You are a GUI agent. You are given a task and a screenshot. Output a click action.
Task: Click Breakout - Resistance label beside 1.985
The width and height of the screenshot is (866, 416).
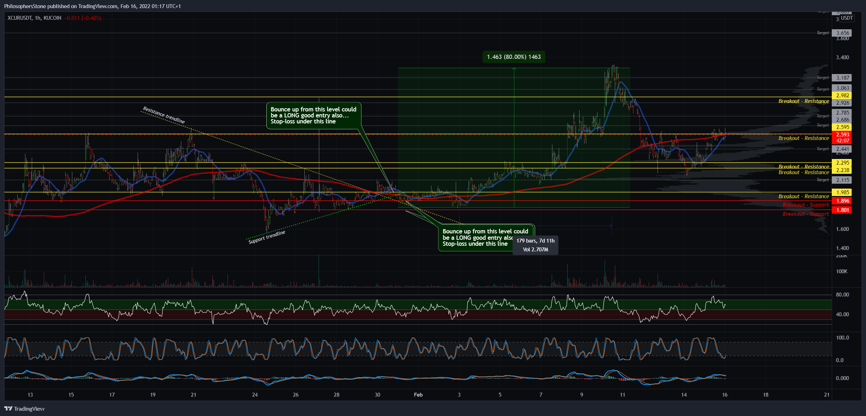coord(804,196)
